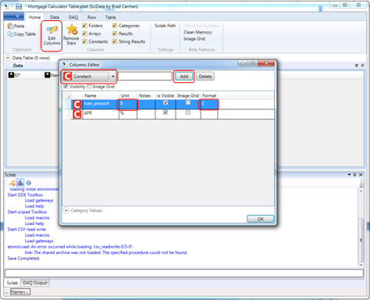The height and width of the screenshot is (300, 370).
Task: Expand the Category Values section
Action: tap(66, 210)
